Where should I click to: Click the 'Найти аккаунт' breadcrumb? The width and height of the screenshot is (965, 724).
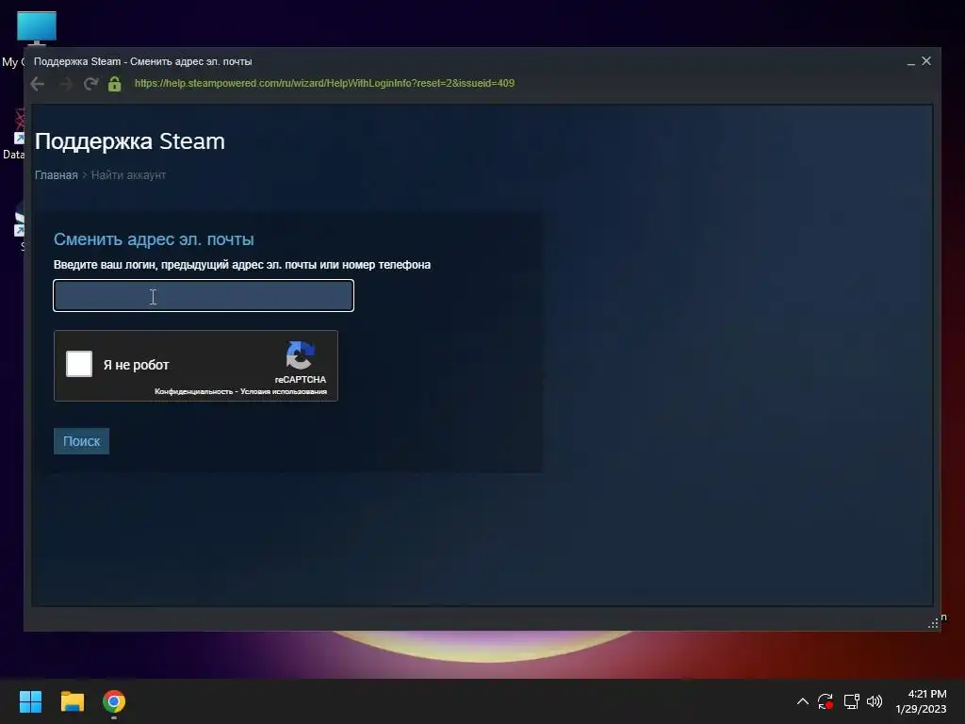[128, 174]
